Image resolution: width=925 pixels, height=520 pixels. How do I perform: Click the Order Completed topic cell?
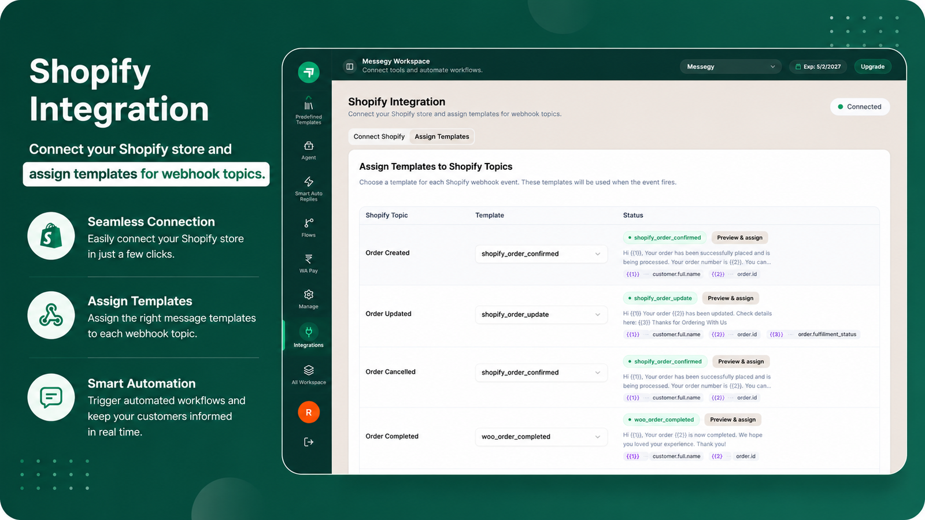click(392, 436)
